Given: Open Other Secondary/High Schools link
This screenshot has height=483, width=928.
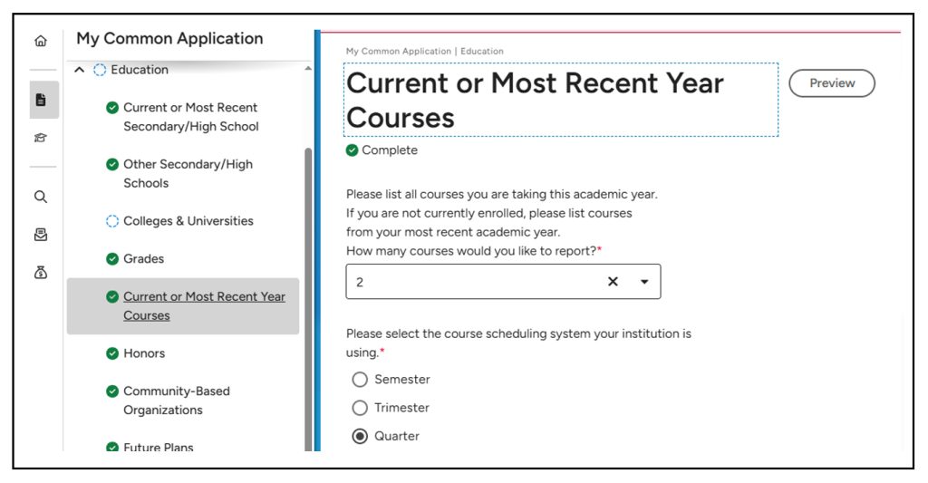Looking at the screenshot, I should 188,173.
